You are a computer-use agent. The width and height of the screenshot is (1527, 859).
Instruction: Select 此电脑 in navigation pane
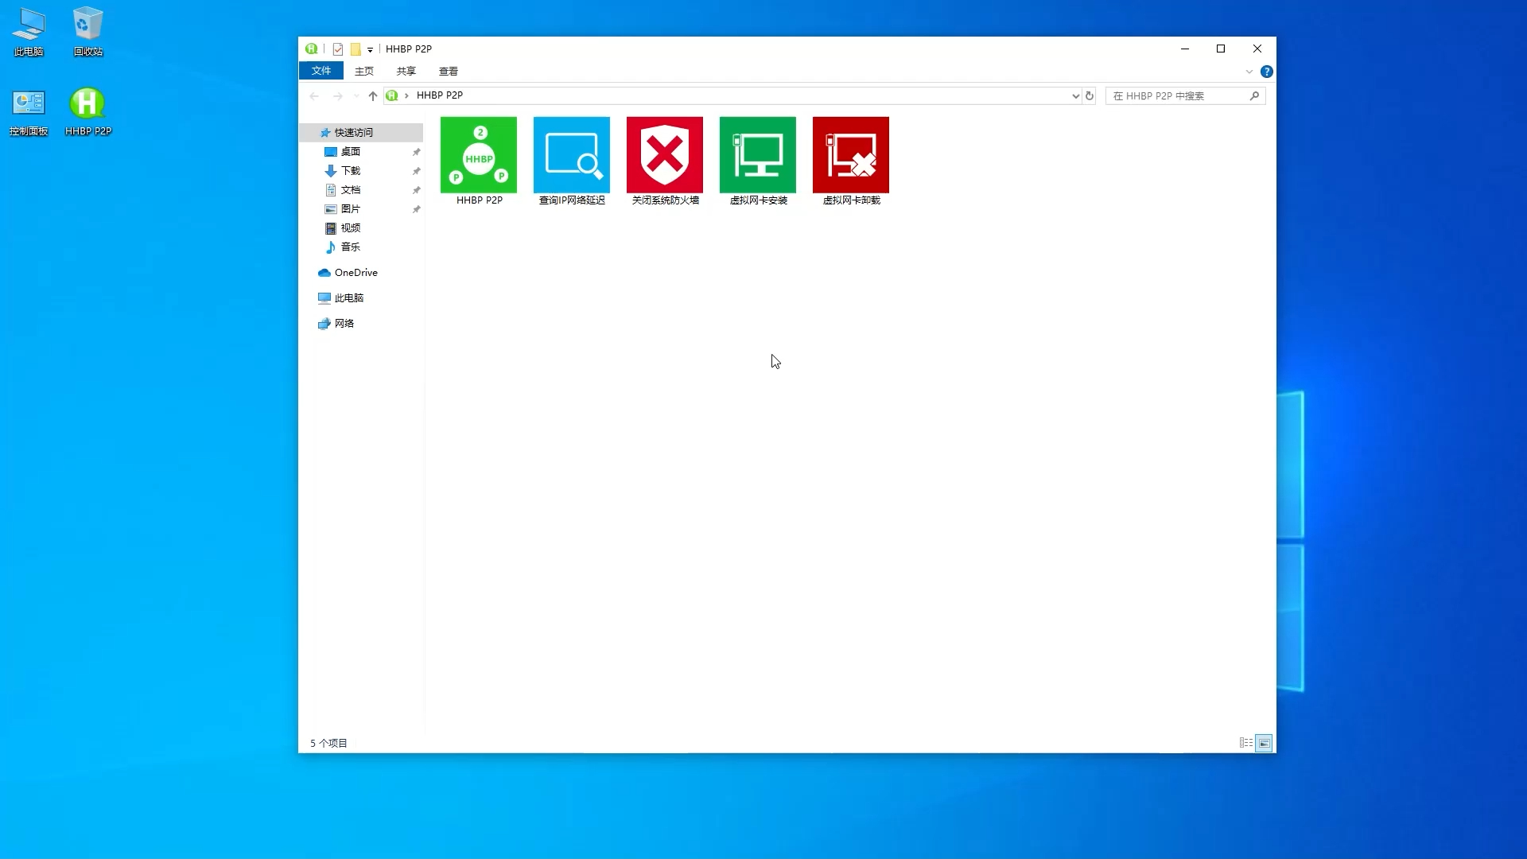point(348,298)
